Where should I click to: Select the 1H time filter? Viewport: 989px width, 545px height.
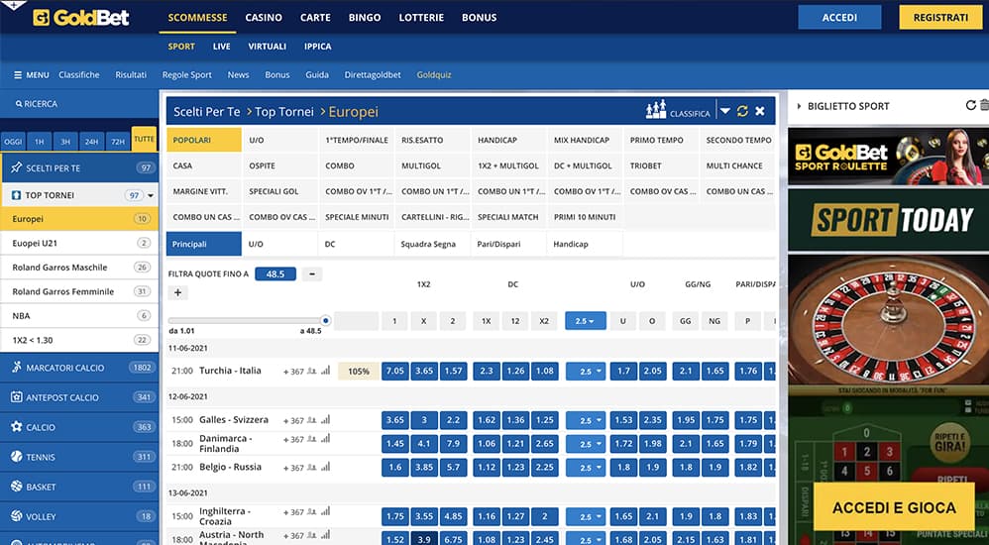tap(39, 142)
